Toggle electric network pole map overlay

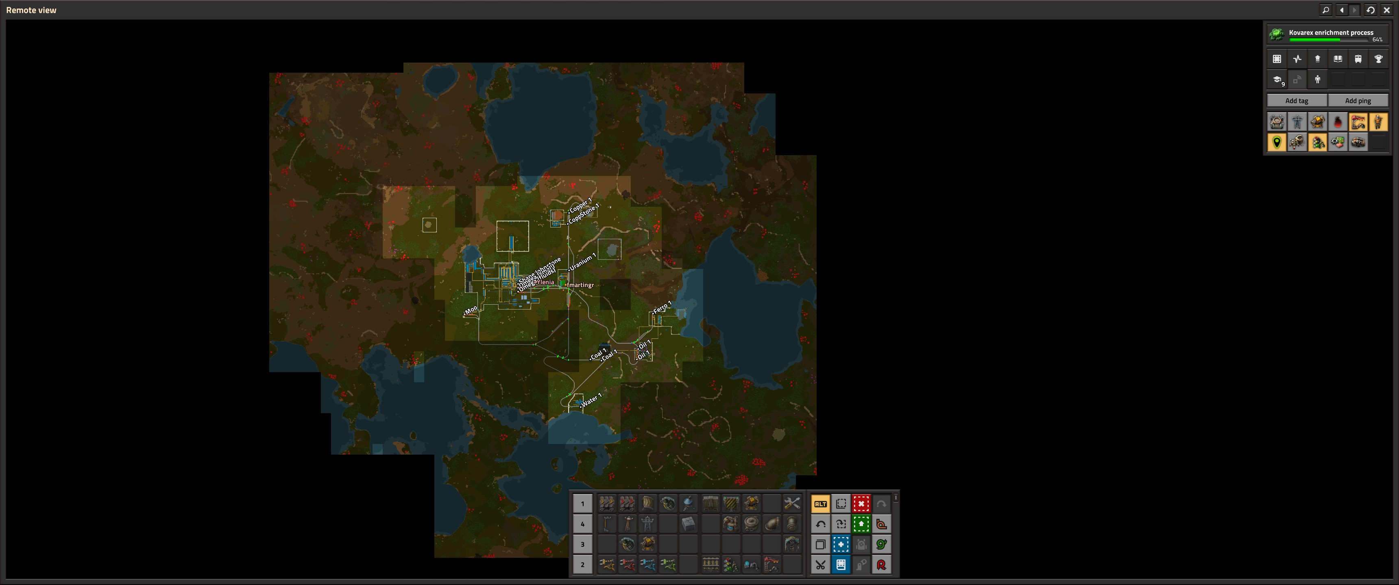[x=1297, y=122]
